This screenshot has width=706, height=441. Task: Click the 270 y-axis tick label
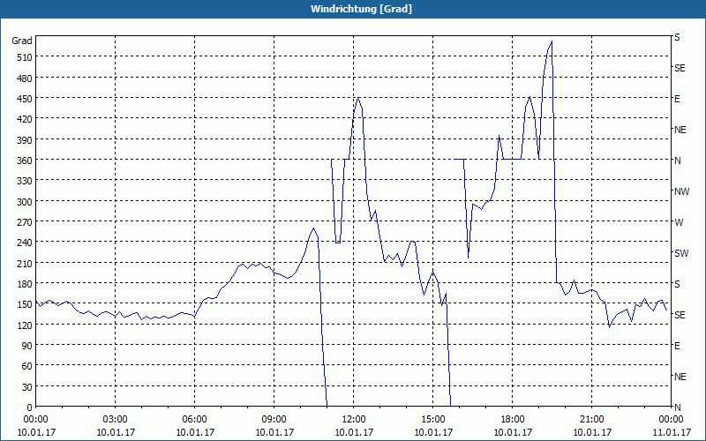click(25, 222)
